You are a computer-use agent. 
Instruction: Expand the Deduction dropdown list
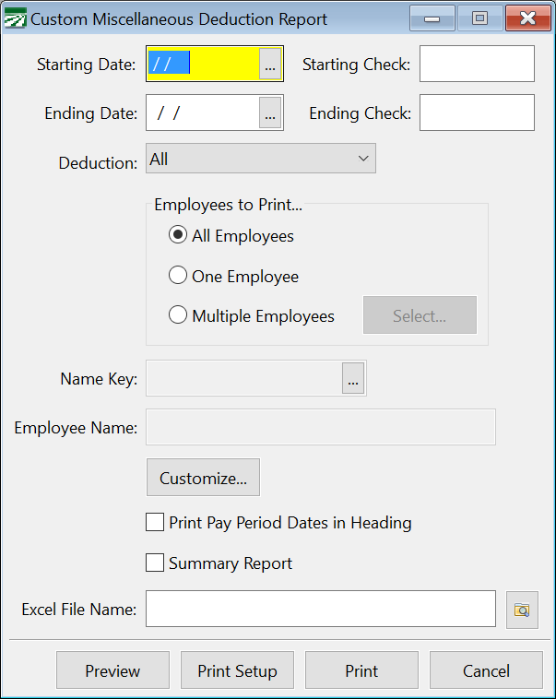pyautogui.click(x=261, y=159)
